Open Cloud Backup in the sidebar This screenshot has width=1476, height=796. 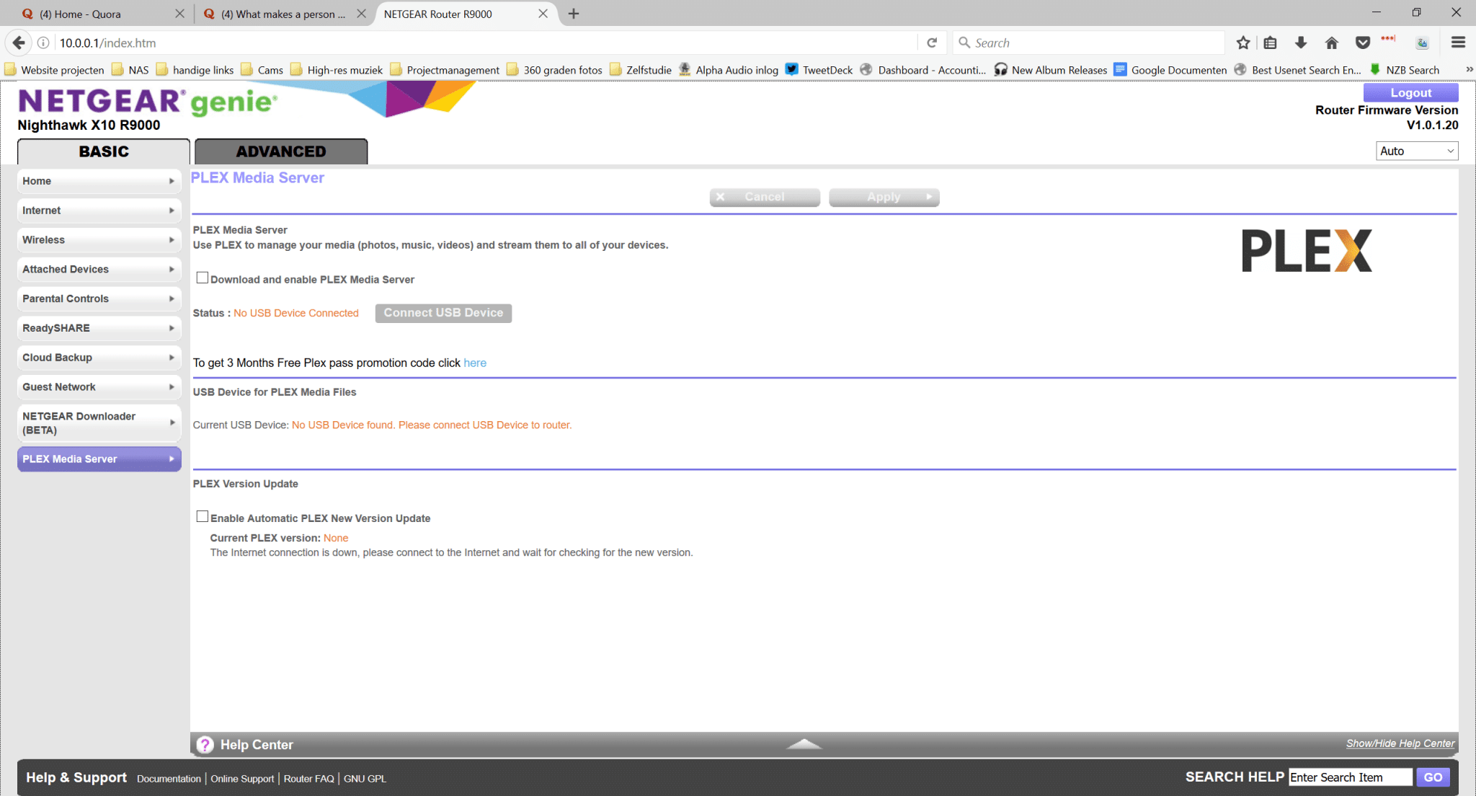click(99, 358)
